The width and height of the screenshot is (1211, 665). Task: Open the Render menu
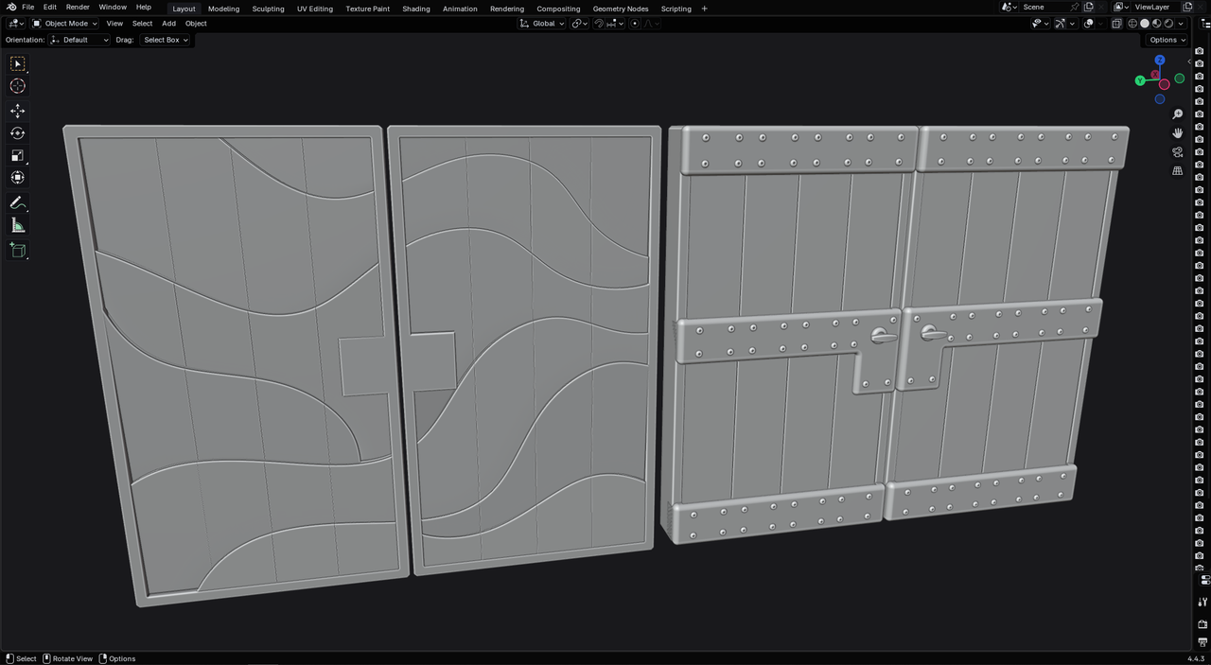click(78, 8)
